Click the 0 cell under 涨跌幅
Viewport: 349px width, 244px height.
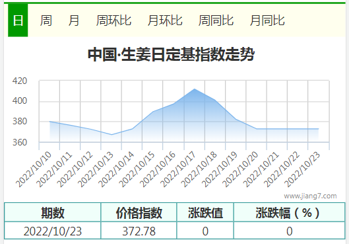289,231
